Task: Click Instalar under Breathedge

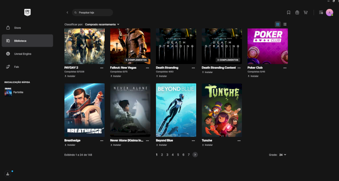Action: point(70,145)
